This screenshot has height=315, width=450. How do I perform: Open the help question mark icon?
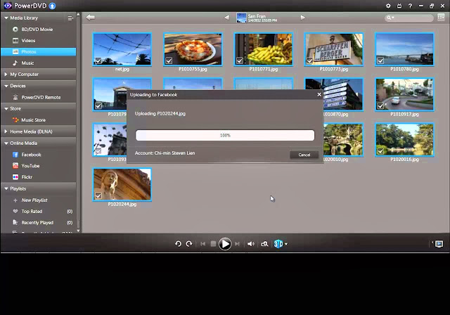point(410,6)
